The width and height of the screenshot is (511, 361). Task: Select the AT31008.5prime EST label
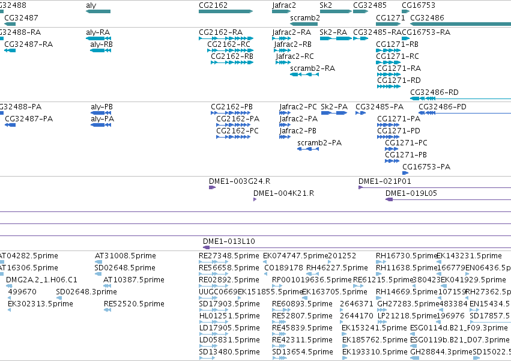coord(125,256)
